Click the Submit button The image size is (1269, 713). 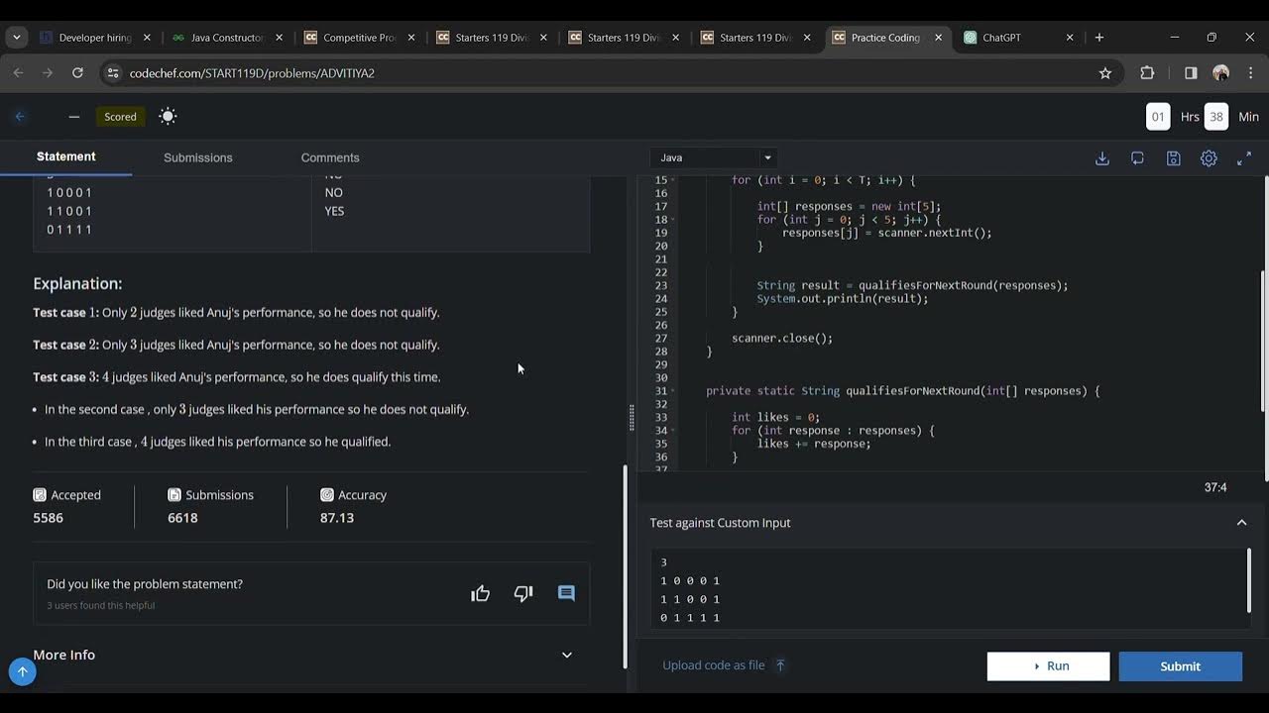tap(1180, 666)
